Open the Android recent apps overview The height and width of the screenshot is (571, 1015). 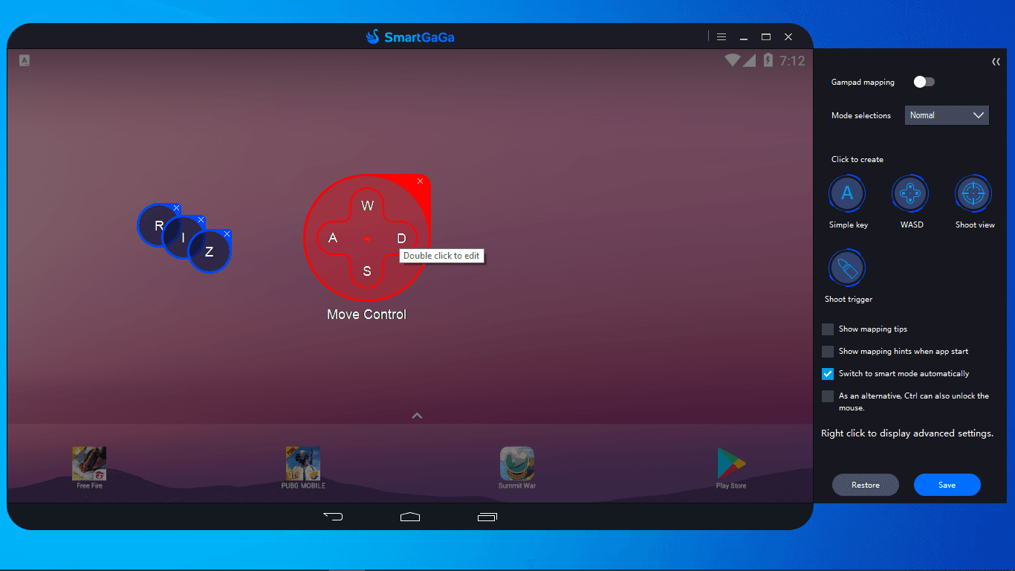(x=487, y=516)
